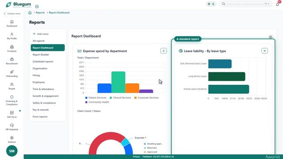283x159 pixels.
Task: Open Dashboard from the sidebar
Action: pyautogui.click(x=12, y=23)
